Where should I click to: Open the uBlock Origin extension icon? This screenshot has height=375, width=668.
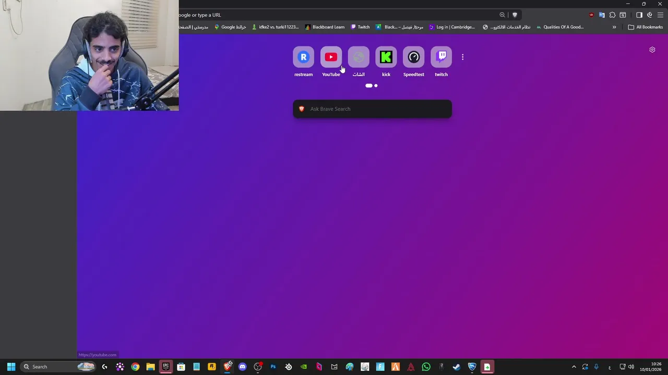coord(591,15)
